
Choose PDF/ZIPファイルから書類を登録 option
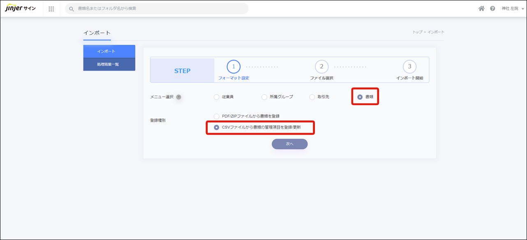tap(217, 116)
